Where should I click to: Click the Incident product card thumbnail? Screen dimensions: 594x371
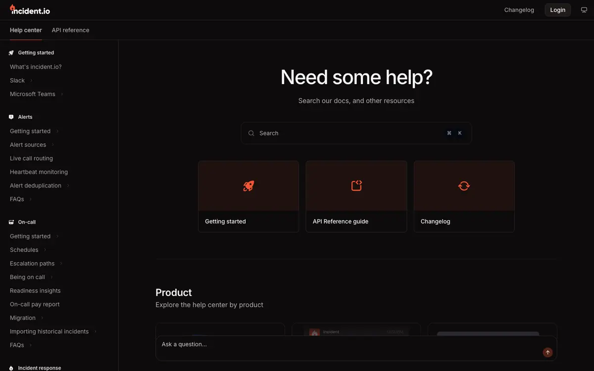[x=356, y=330]
